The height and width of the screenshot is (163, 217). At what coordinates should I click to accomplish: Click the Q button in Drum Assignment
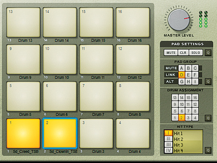[208, 118]
